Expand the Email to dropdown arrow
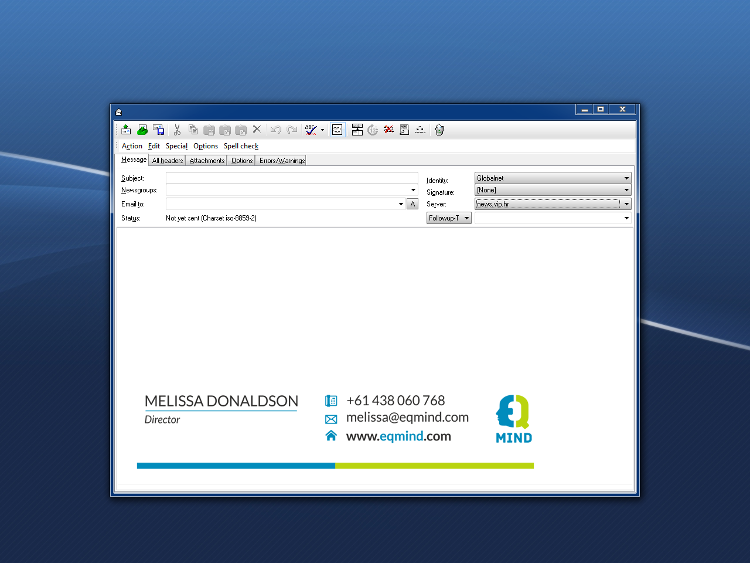Image resolution: width=750 pixels, height=563 pixels. tap(401, 204)
